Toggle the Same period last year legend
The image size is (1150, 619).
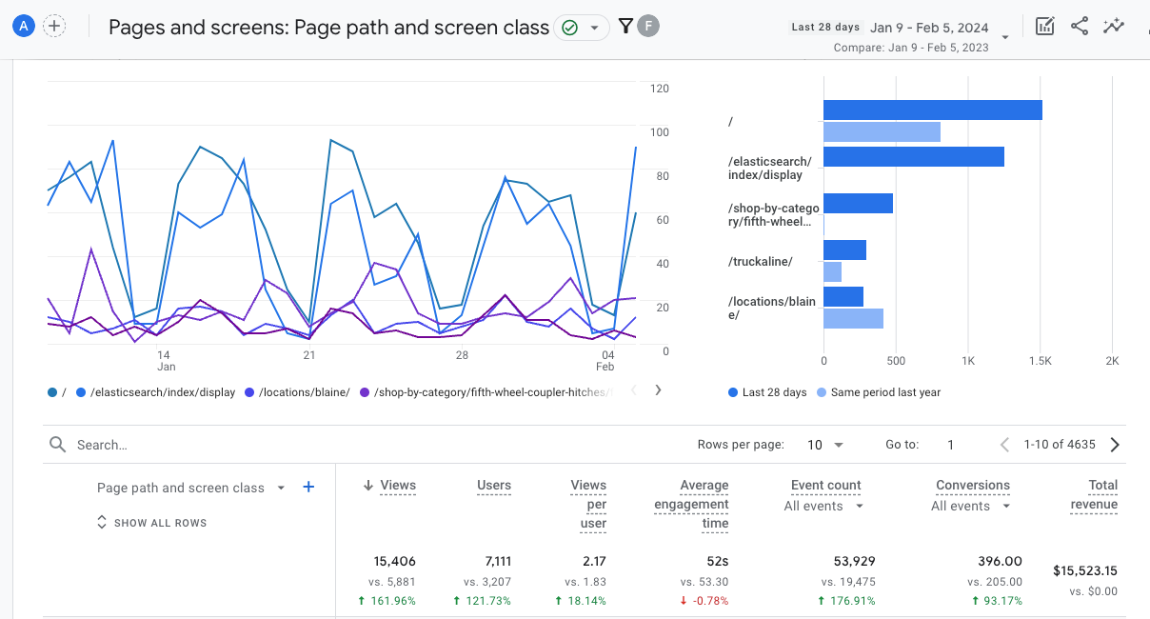tap(879, 392)
